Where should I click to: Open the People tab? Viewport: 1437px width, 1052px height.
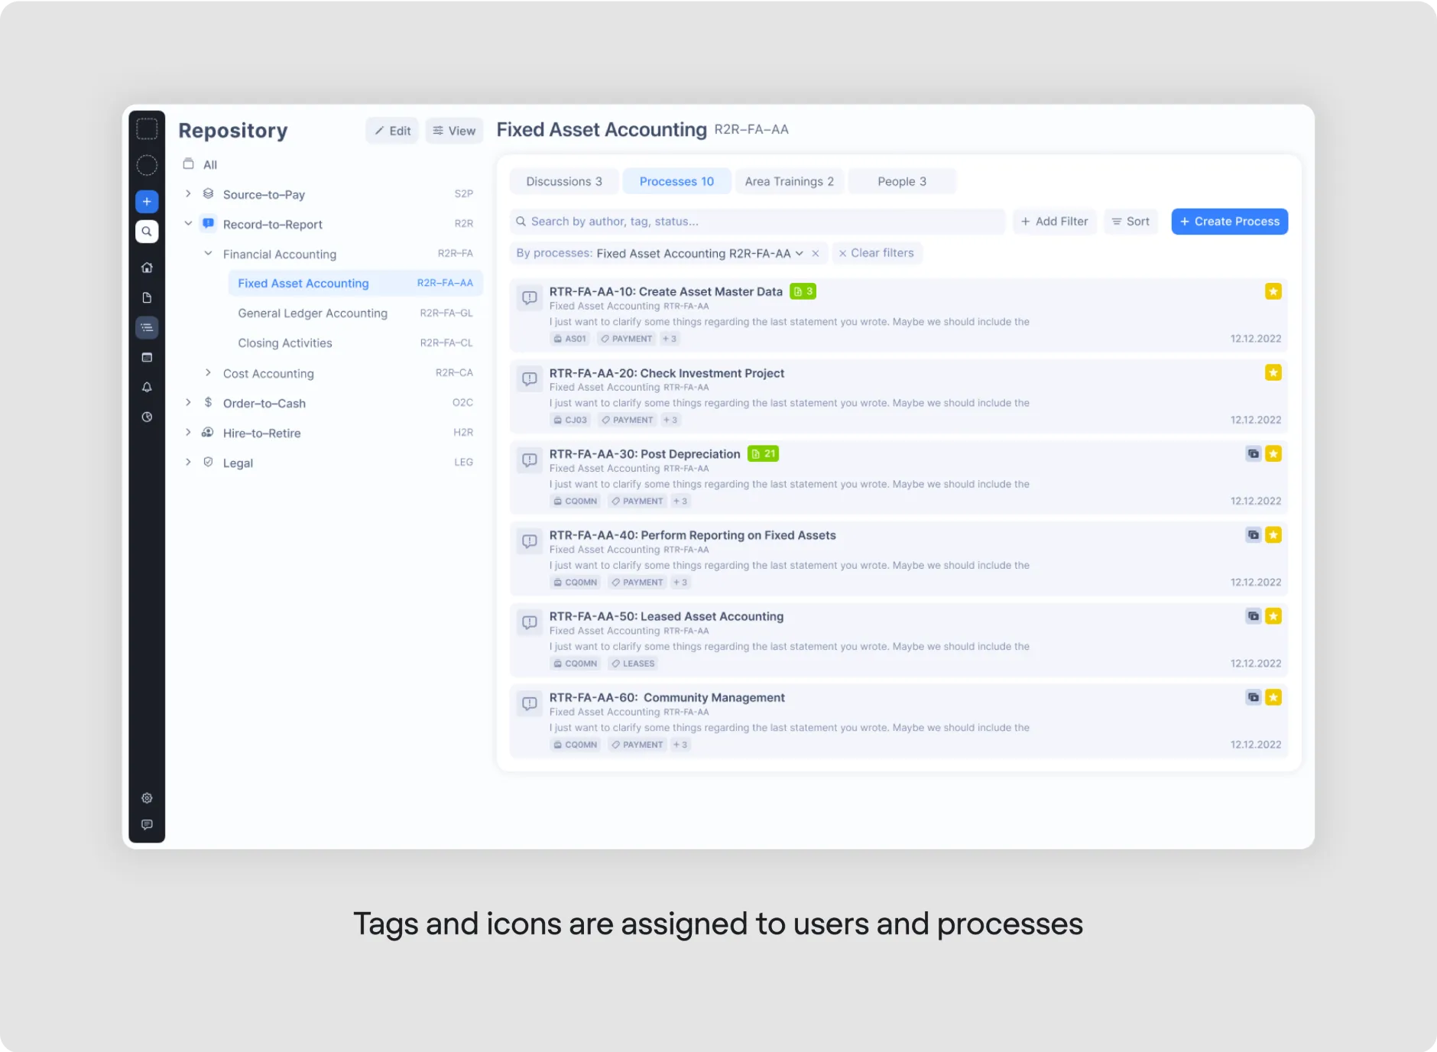coord(902,181)
